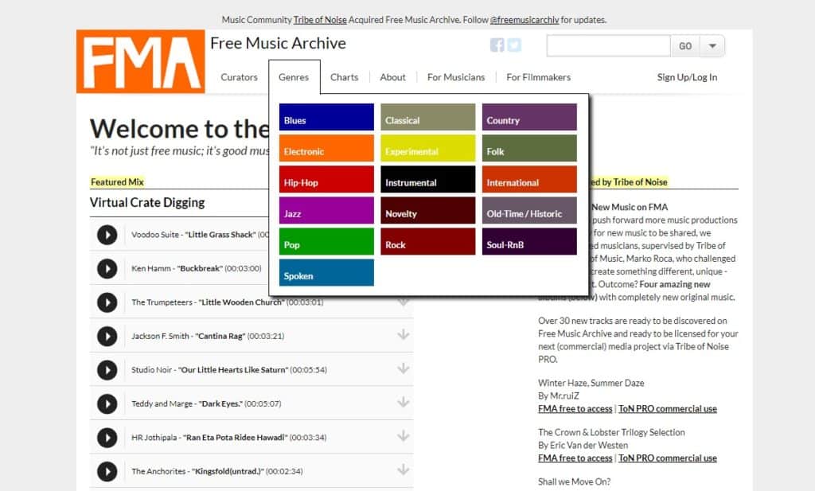Select the Country genre tile
This screenshot has width=815, height=491.
point(529,117)
